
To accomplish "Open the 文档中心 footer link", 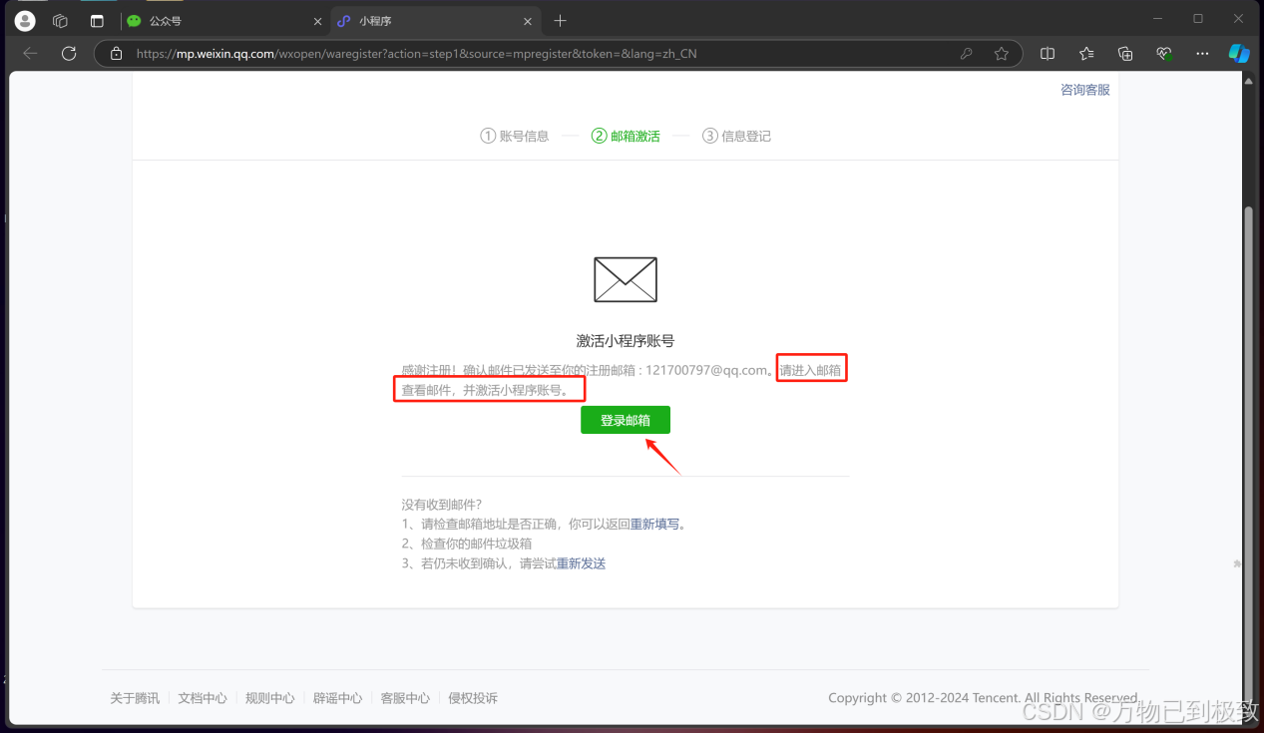I will click(x=203, y=698).
